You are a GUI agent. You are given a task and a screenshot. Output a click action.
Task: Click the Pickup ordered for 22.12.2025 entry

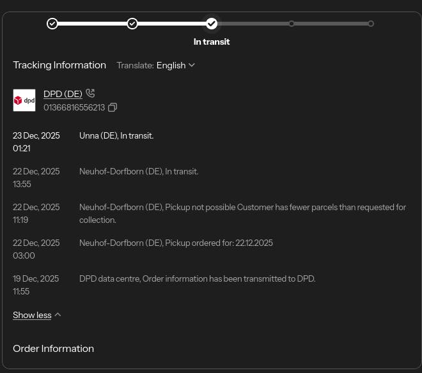pyautogui.click(x=176, y=243)
